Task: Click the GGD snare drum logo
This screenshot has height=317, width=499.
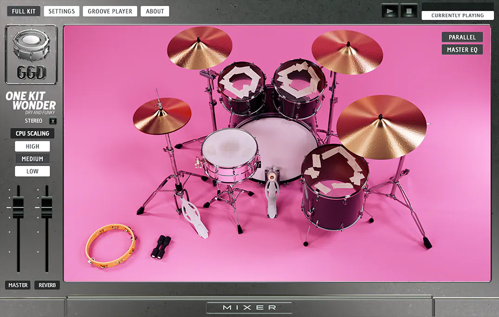Action: click(x=31, y=54)
